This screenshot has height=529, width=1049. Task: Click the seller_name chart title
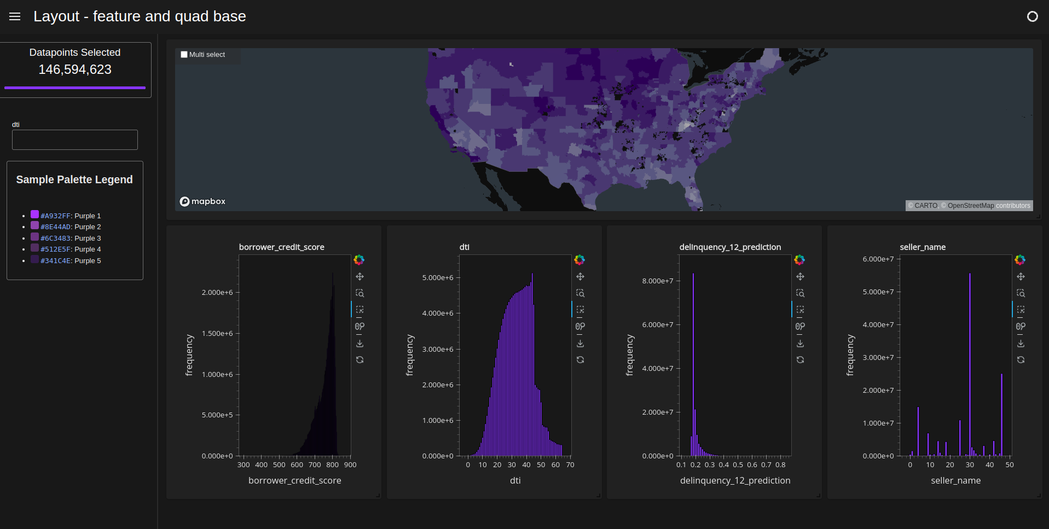click(x=923, y=247)
